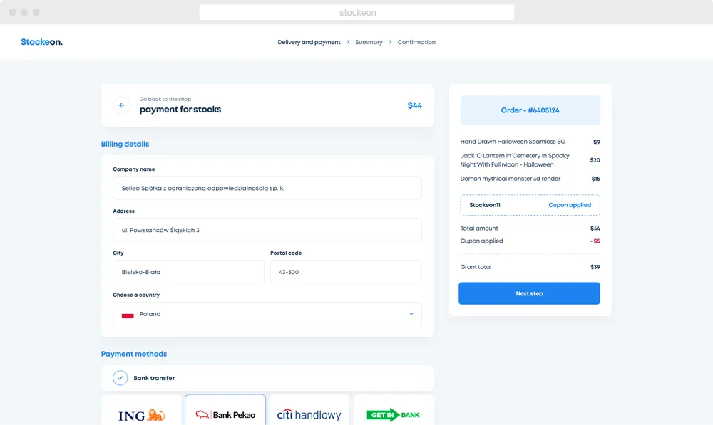Switch to the Summary step
713x425 pixels.
coord(369,42)
